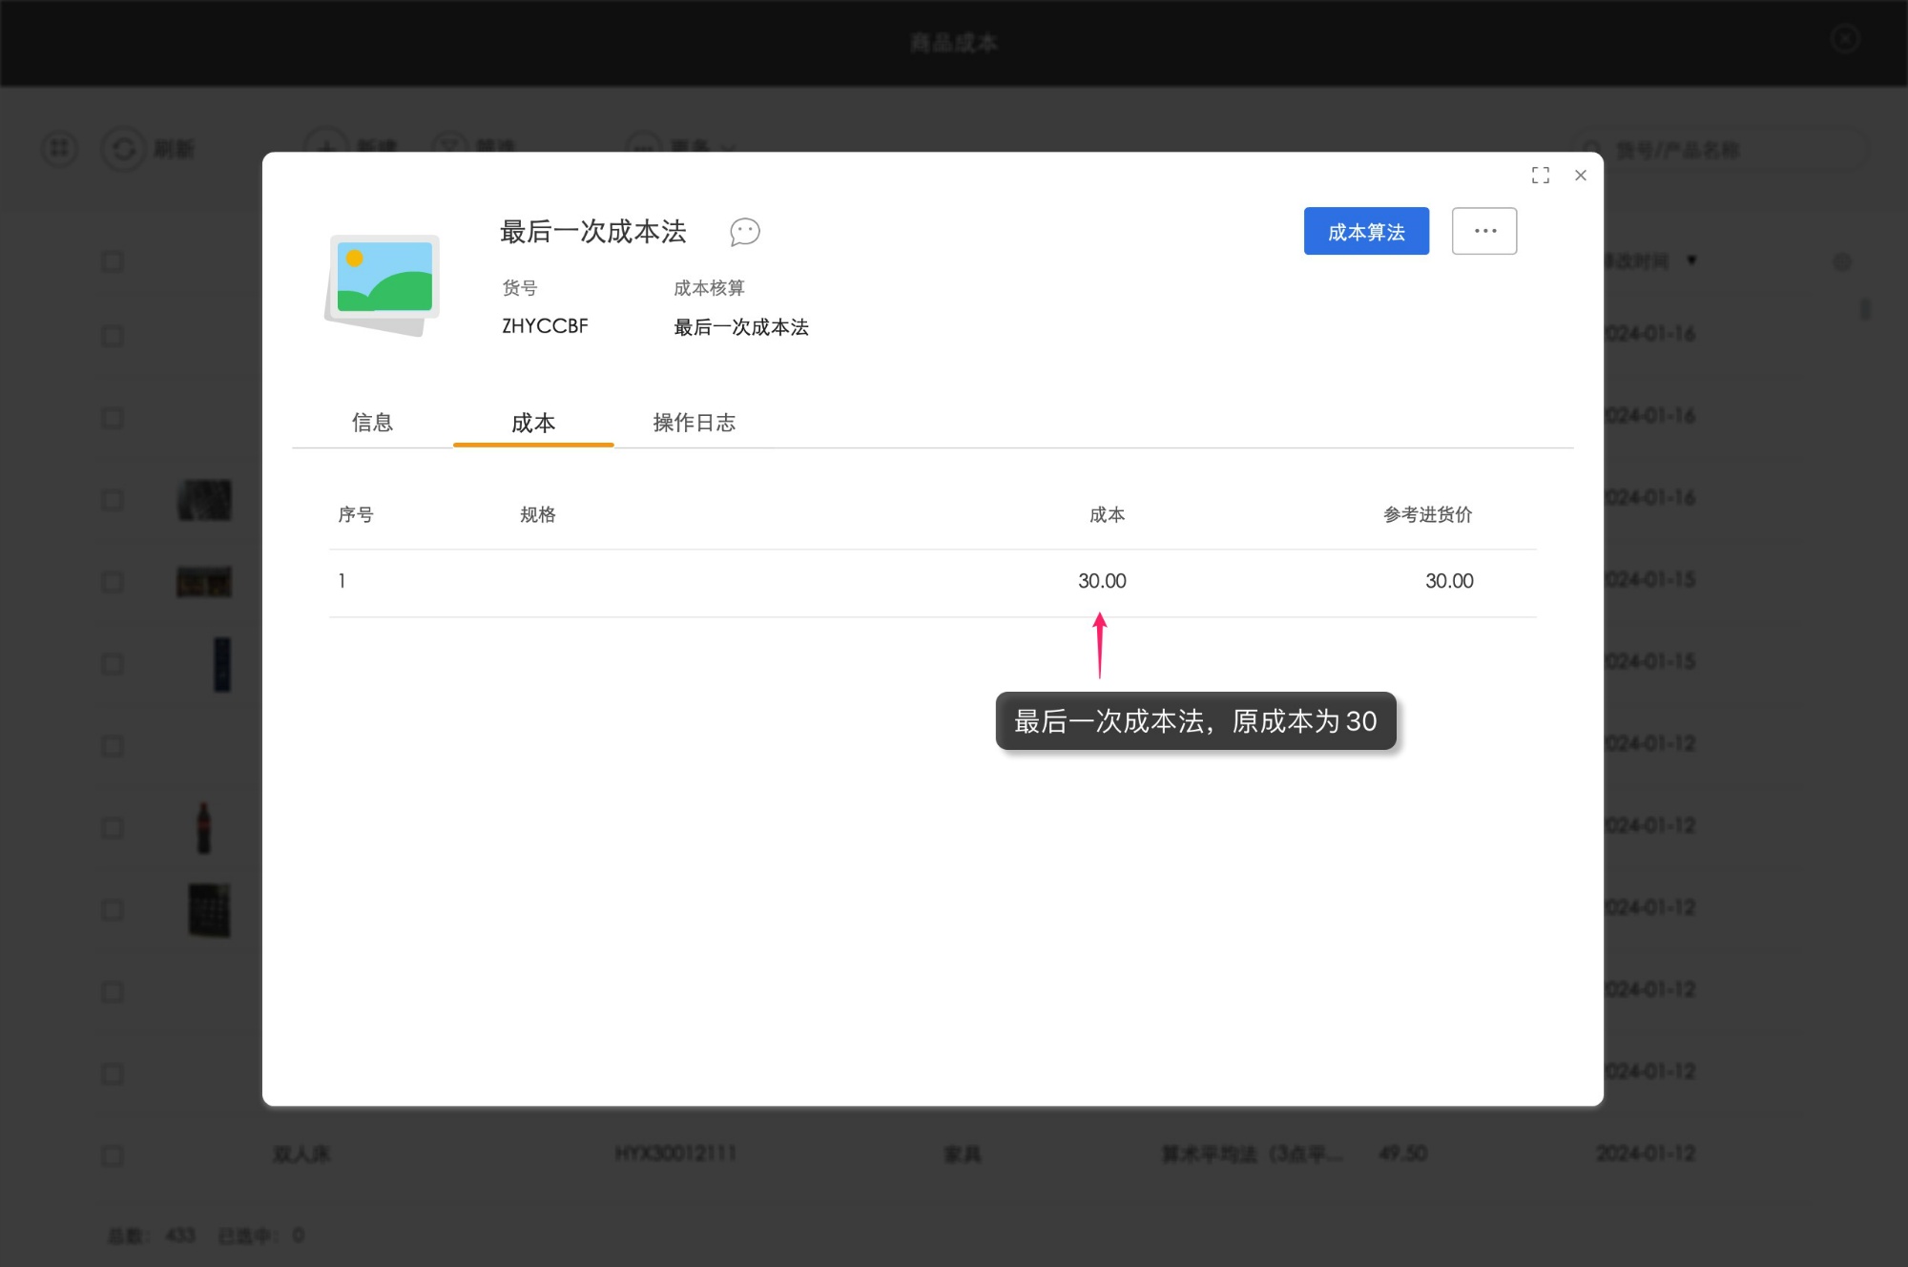Check the first product row checkbox
This screenshot has width=1908, height=1267.
click(113, 260)
